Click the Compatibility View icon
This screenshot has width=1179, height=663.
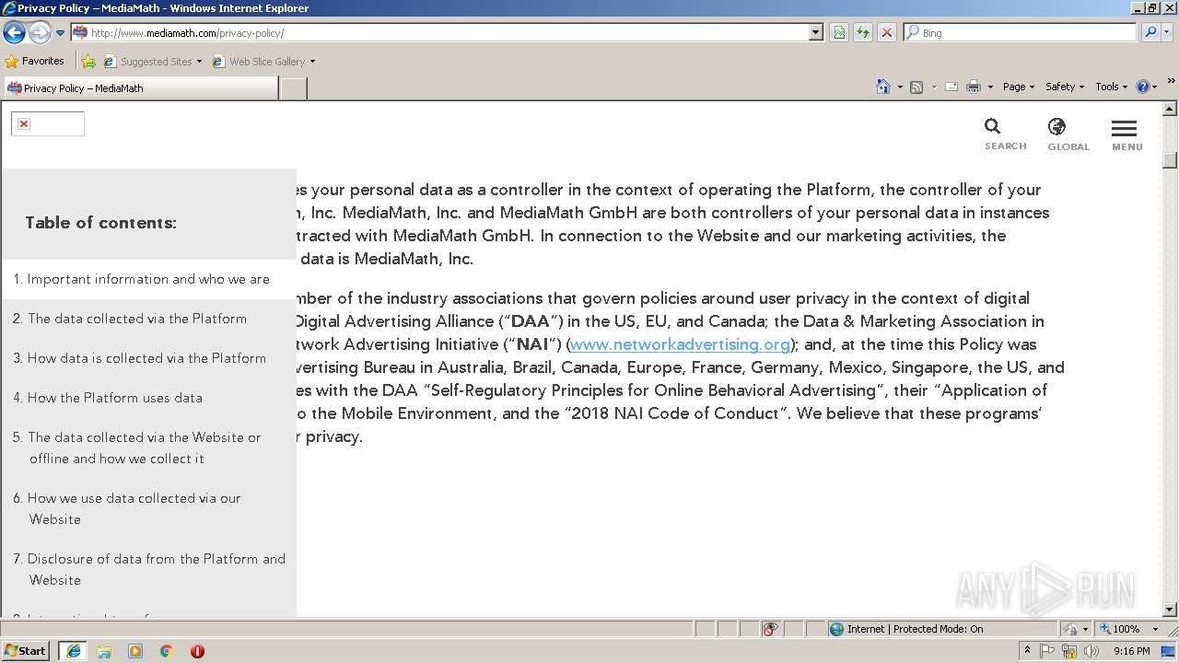[839, 32]
